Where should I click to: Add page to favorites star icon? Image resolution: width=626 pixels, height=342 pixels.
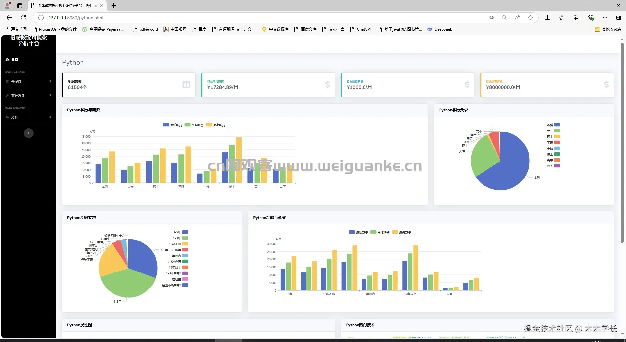pyautogui.click(x=530, y=18)
